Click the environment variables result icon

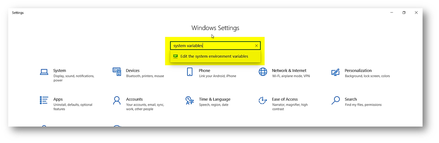[175, 56]
